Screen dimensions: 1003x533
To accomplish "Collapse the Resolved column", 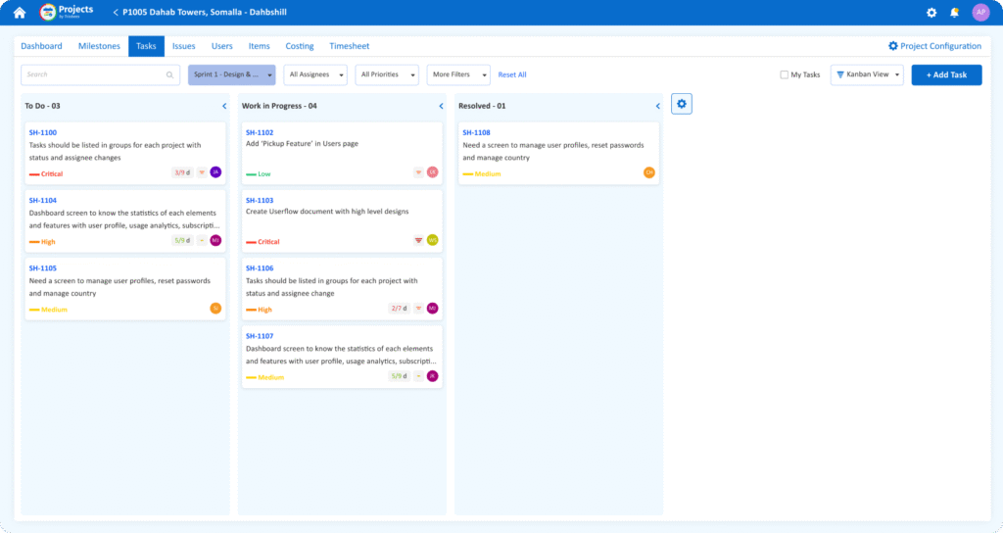I will point(657,106).
